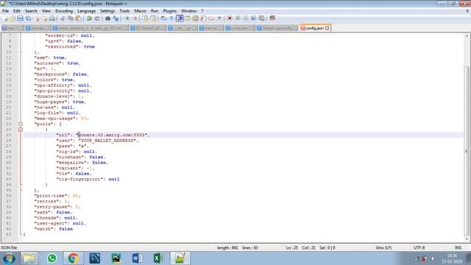Image resolution: width=471 pixels, height=265 pixels.
Task: Open Google Chrome from the taskbar
Action: (x=73, y=258)
